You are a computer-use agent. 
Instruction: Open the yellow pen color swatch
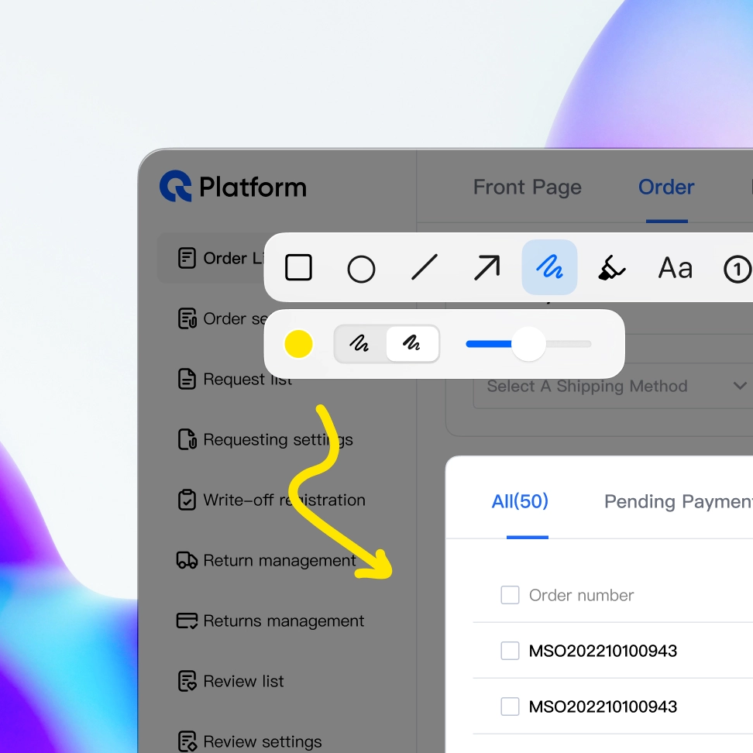298,344
